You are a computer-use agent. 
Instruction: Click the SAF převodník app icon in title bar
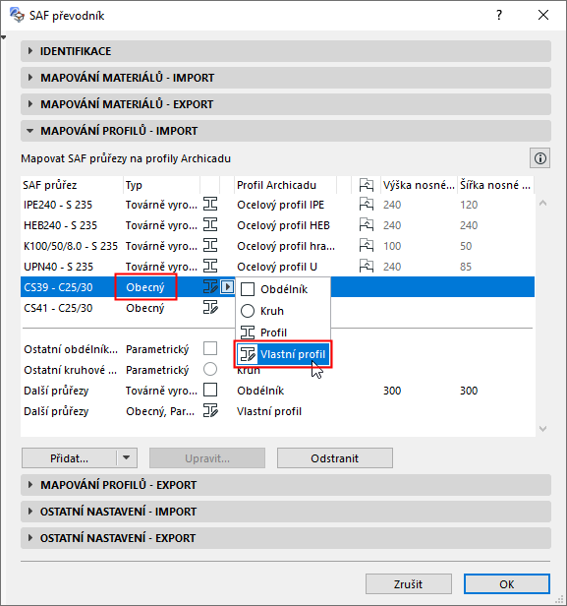(x=17, y=15)
